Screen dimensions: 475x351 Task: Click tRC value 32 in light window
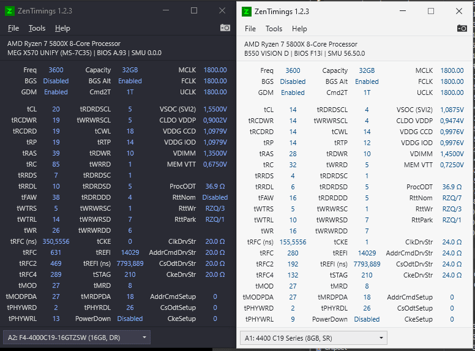coord(293,165)
